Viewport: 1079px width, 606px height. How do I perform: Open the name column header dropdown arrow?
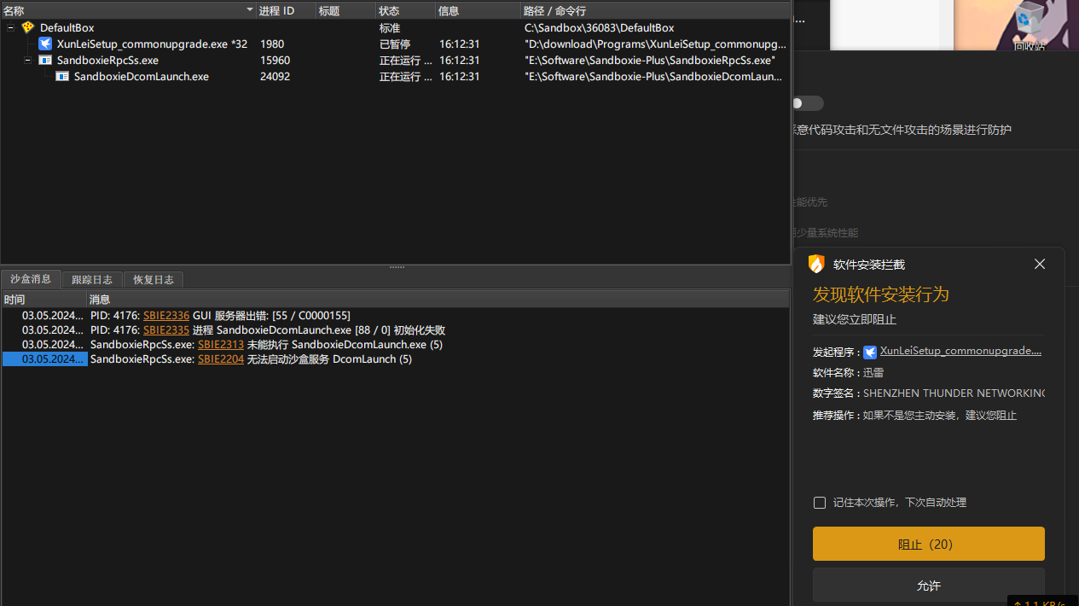point(250,10)
